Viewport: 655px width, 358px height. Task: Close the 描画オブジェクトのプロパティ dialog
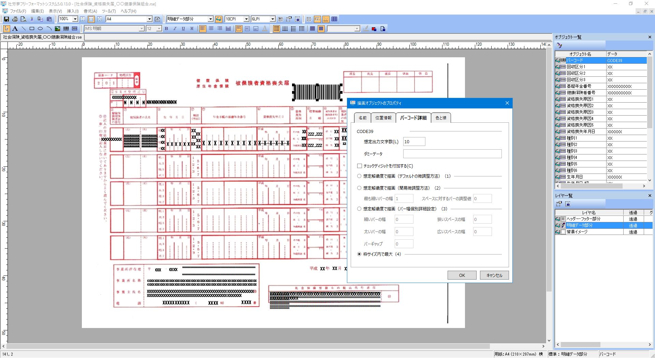507,103
